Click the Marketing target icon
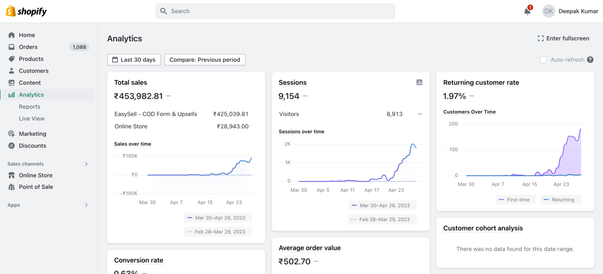Image resolution: width=603 pixels, height=274 pixels. (x=11, y=134)
